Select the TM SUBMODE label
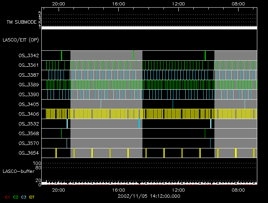The height and width of the screenshot is (203, 268). click(22, 22)
